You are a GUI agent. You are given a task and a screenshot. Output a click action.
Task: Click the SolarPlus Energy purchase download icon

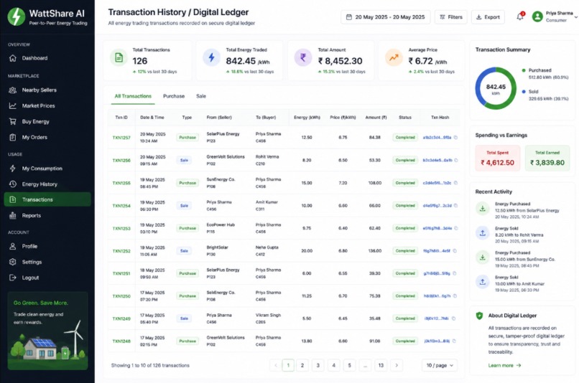(482, 209)
